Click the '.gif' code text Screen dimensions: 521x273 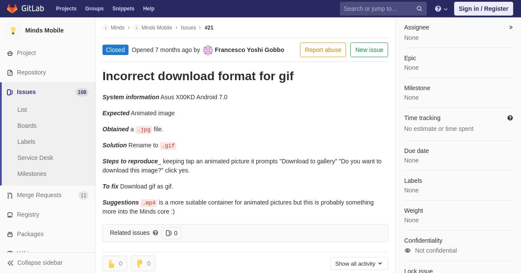pyautogui.click(x=168, y=146)
